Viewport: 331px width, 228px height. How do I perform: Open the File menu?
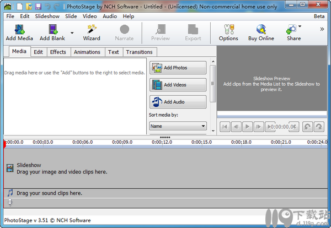(x=10, y=16)
